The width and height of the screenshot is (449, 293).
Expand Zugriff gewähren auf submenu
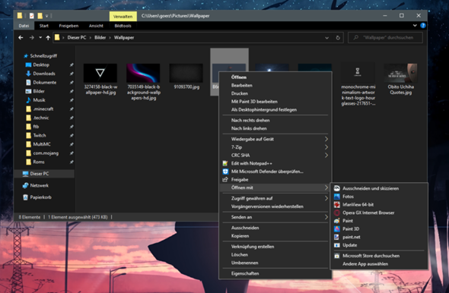click(x=275, y=198)
